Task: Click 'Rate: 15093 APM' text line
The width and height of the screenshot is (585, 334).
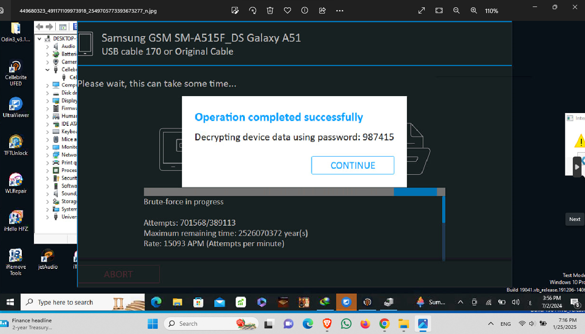Action: [214, 244]
